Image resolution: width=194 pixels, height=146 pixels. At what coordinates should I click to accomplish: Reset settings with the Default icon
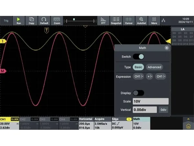(x=44, y=20)
